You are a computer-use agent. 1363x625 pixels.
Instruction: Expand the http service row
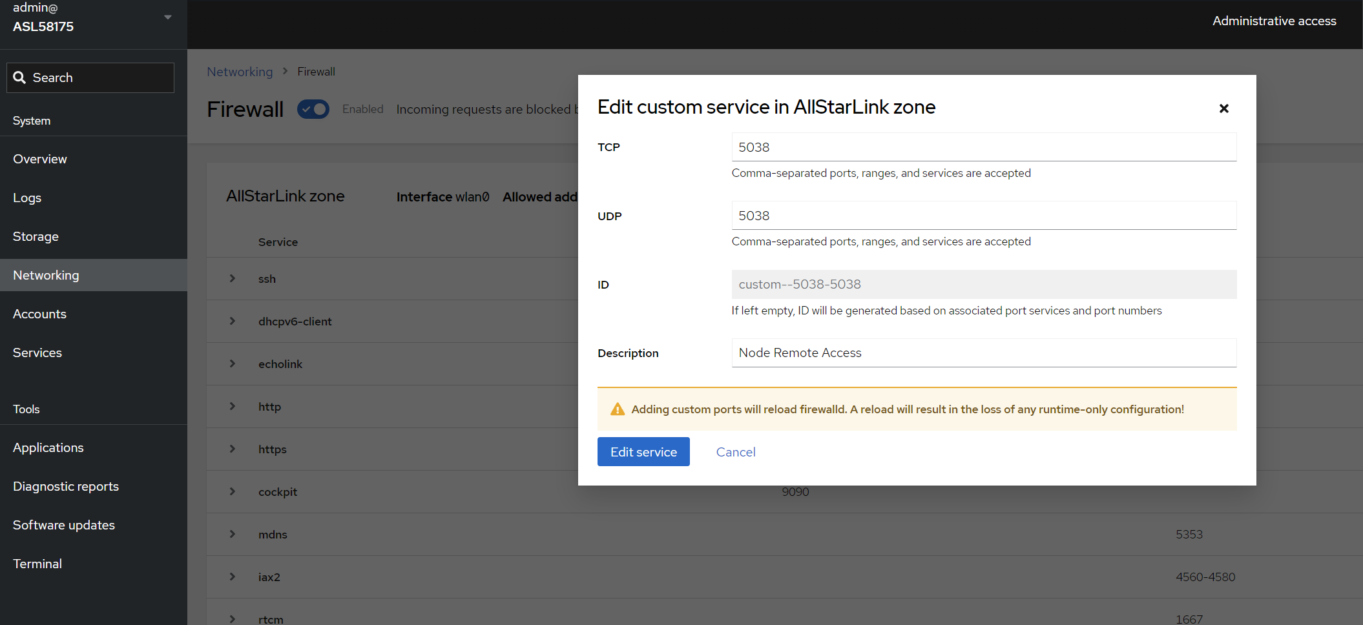[x=233, y=406]
